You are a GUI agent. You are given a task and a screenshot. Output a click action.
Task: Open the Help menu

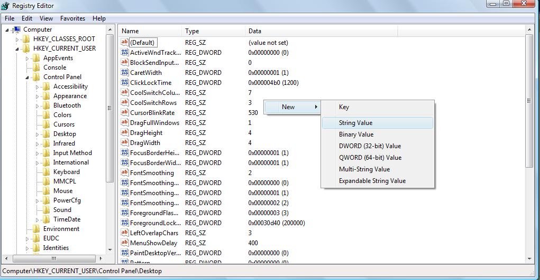pos(99,18)
